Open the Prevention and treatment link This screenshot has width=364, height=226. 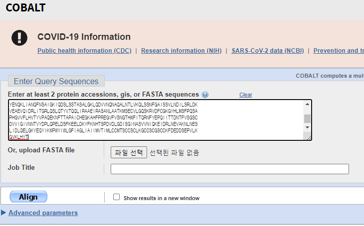339,51
